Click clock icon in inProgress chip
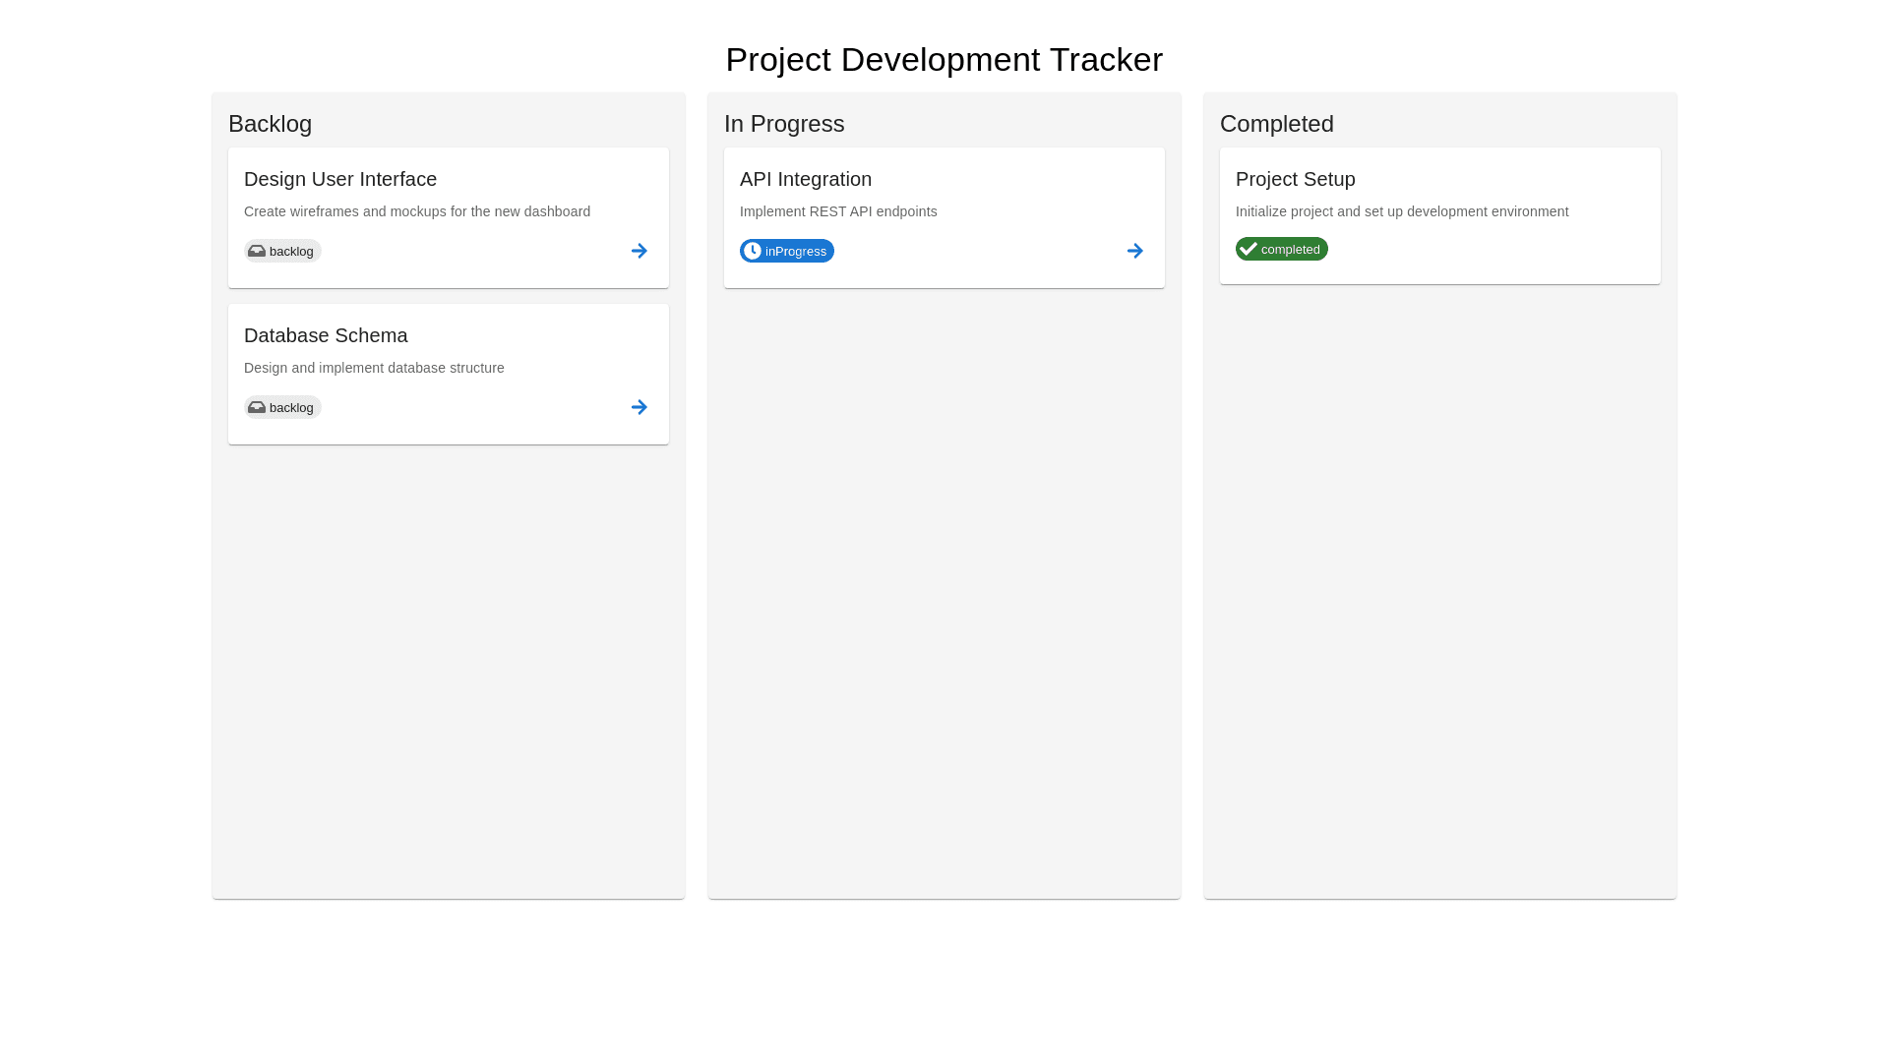This screenshot has width=1889, height=1062. click(x=753, y=251)
